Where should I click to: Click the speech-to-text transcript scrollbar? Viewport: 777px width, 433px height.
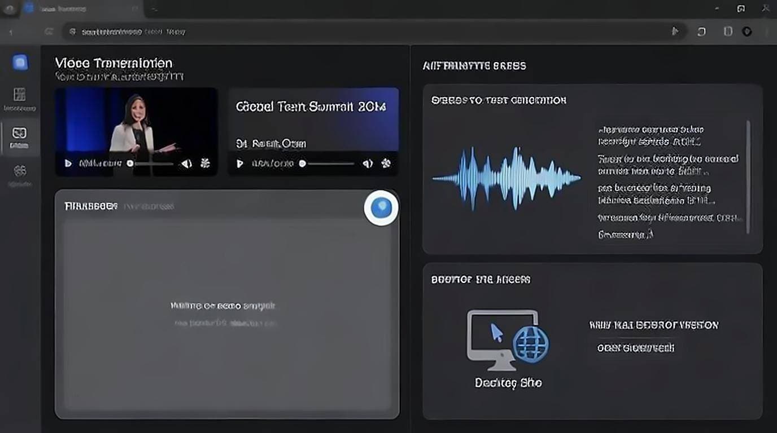tap(749, 176)
